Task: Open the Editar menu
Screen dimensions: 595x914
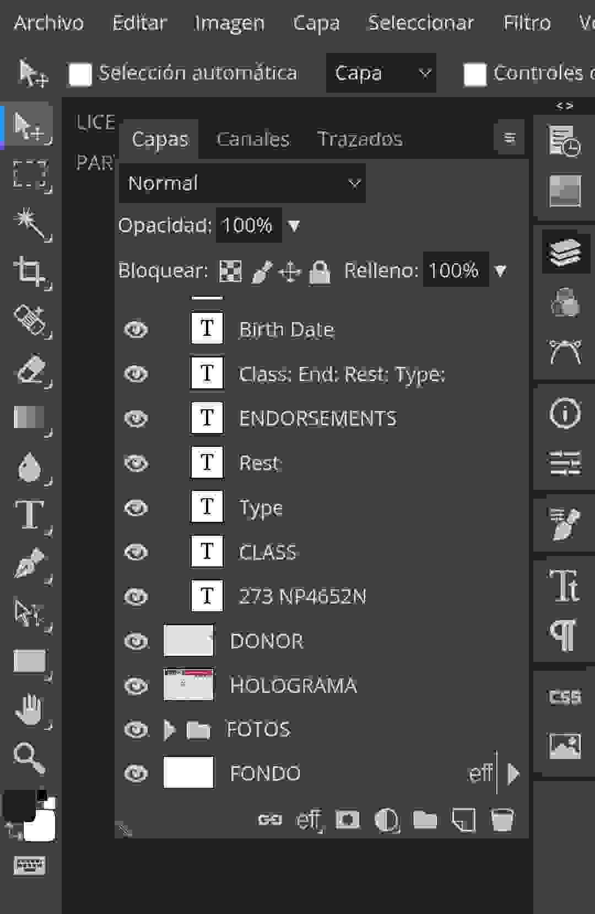Action: point(139,23)
